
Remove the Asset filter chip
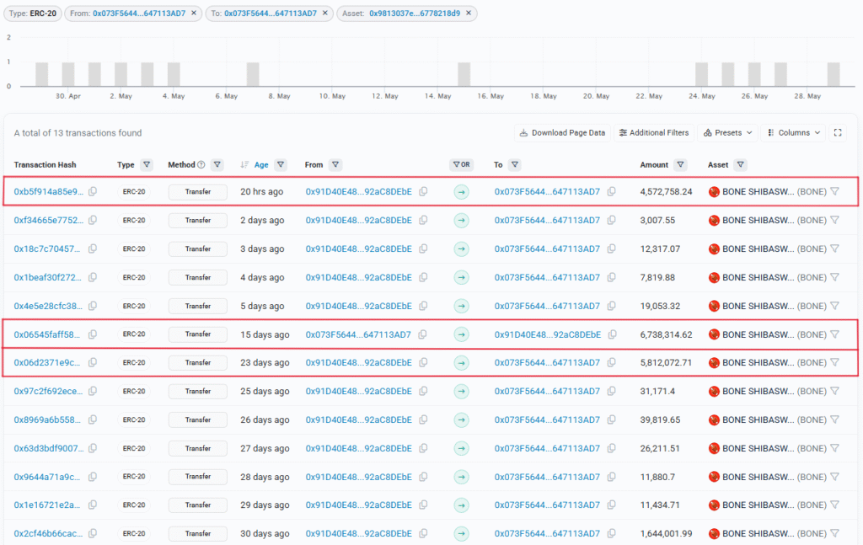pyautogui.click(x=469, y=13)
